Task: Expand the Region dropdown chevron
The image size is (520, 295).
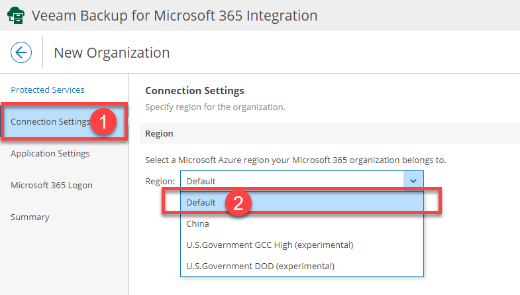Action: 413,180
